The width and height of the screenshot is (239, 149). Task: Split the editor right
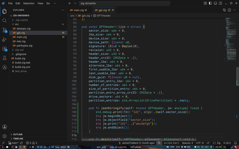coord(230,10)
